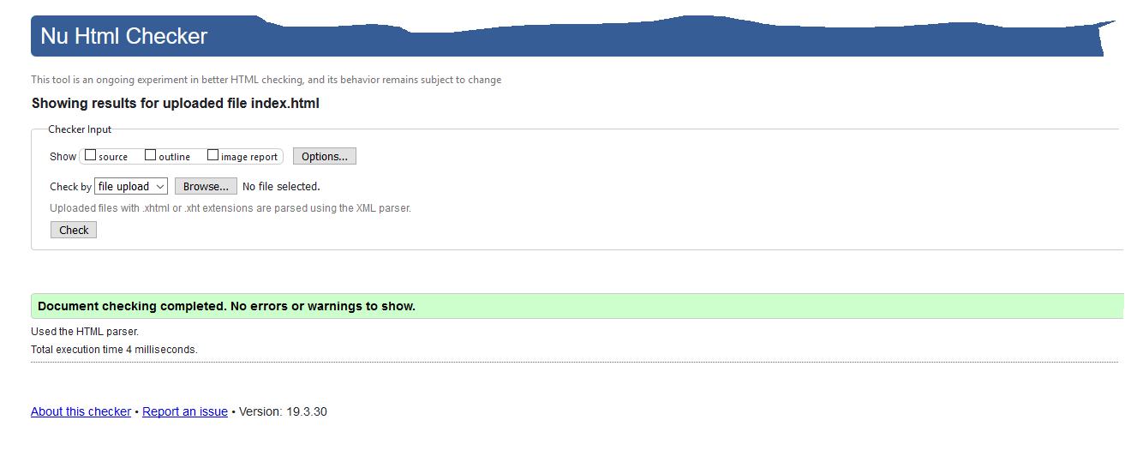Click the Total execution time line

114,350
